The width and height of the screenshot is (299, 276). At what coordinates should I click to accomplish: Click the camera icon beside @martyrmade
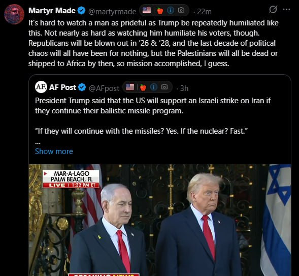tap(181, 10)
